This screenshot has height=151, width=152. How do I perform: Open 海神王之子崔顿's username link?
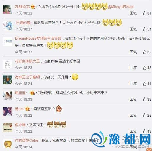click(x=28, y=77)
